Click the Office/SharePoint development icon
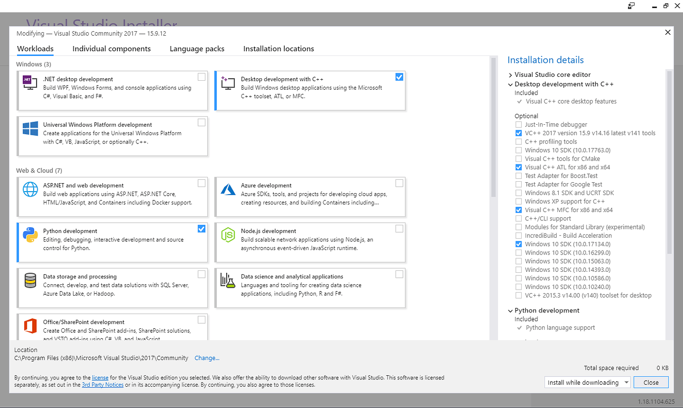683x408 pixels. (30, 326)
